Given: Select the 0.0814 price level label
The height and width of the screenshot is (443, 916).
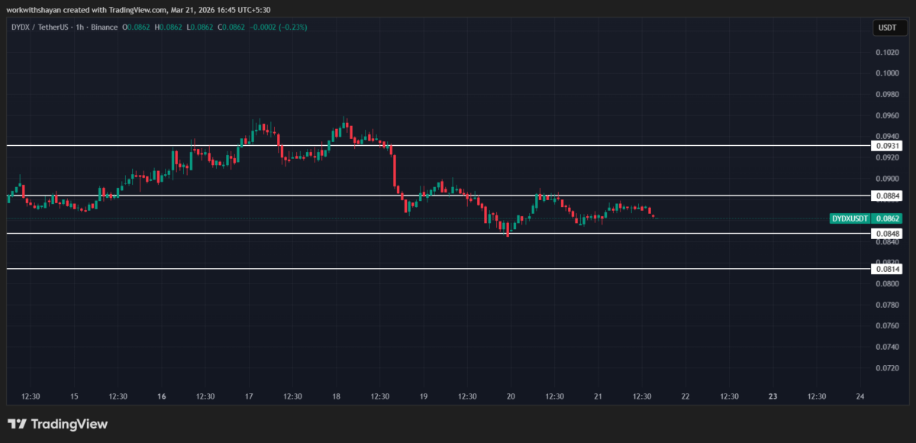Looking at the screenshot, I should [x=888, y=269].
